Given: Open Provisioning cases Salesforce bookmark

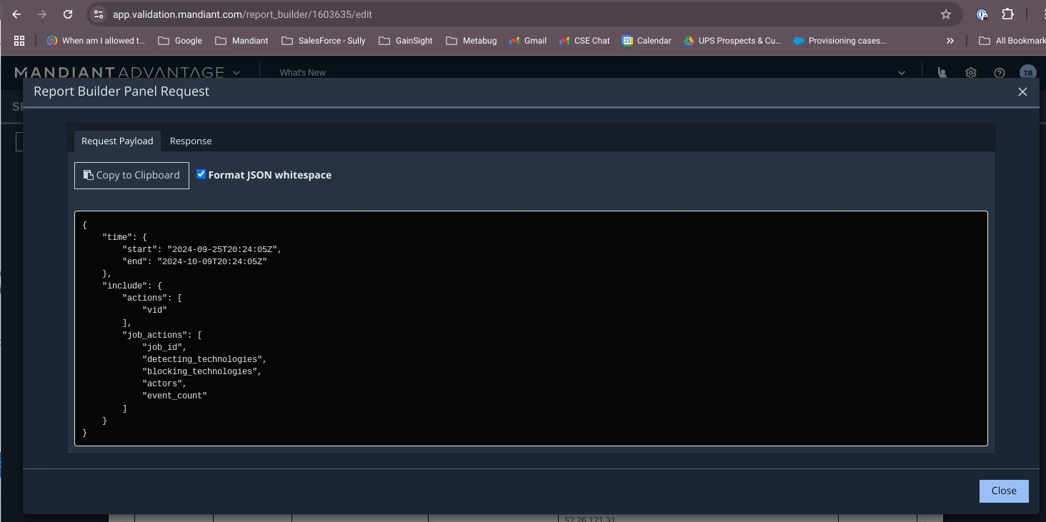Looking at the screenshot, I should point(840,41).
